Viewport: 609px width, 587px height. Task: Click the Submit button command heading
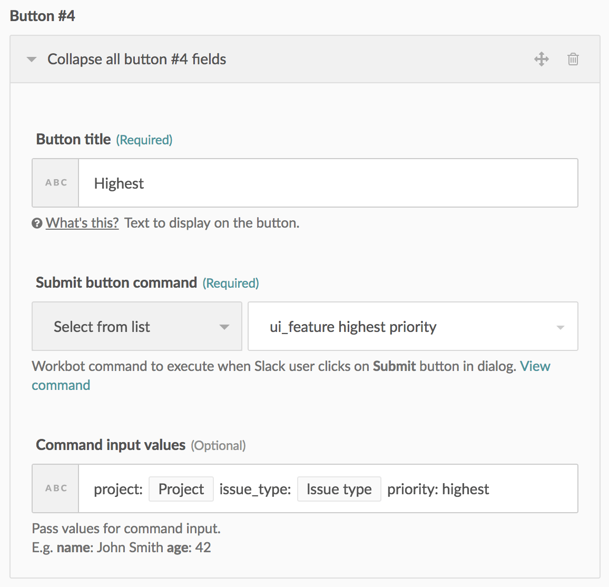coord(115,282)
